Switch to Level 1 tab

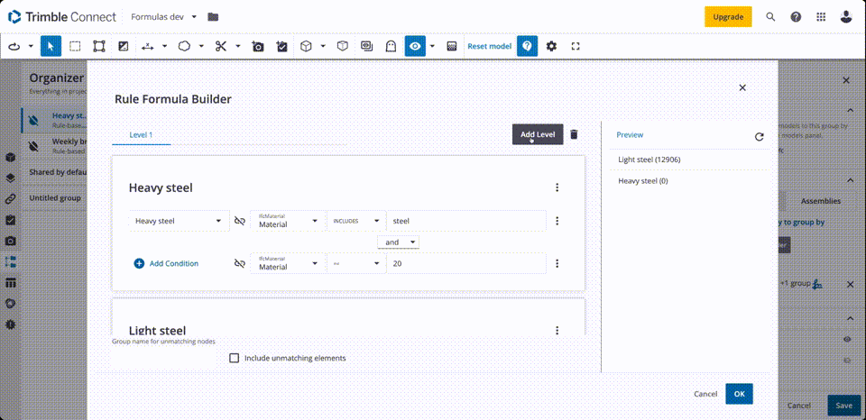point(141,134)
